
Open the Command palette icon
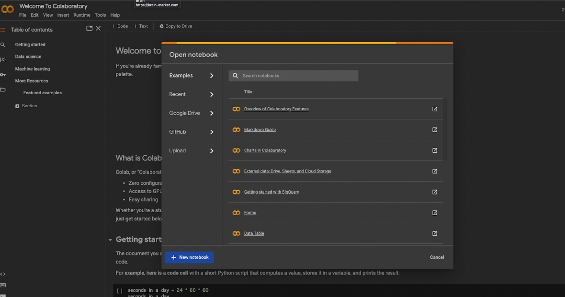coord(3,285)
